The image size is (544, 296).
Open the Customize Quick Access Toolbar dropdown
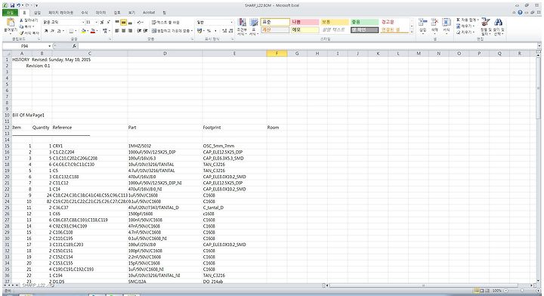point(37,5)
